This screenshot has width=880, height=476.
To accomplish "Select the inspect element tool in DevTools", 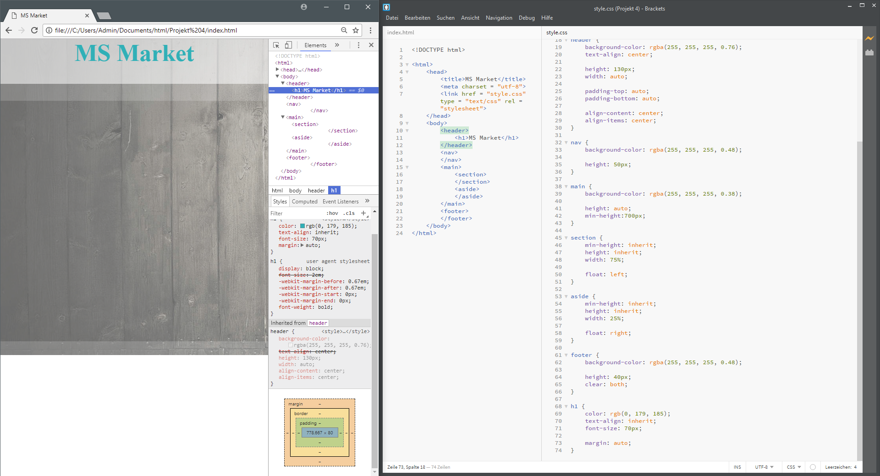I will pyautogui.click(x=275, y=45).
